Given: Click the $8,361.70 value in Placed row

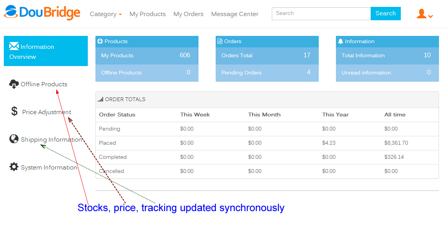Looking at the screenshot, I should pyautogui.click(x=396, y=143).
